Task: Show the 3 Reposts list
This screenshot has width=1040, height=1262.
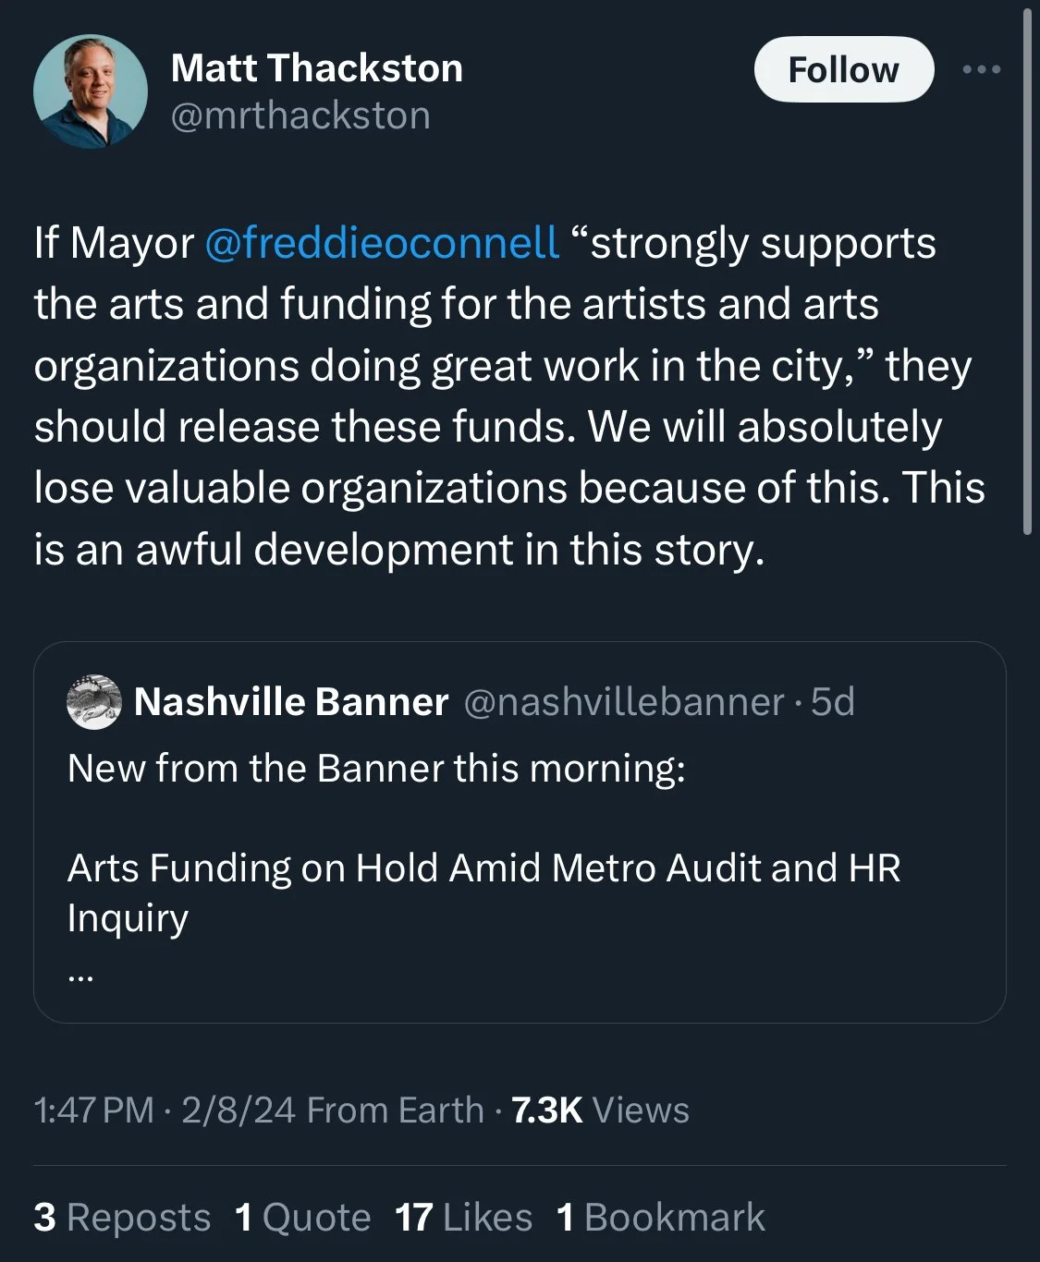Action: (122, 1217)
